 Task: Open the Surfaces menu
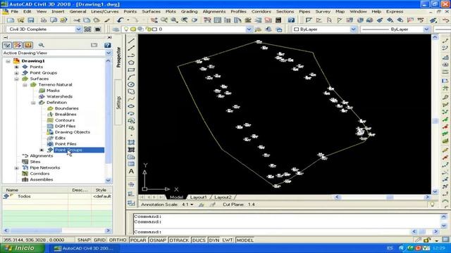point(151,11)
